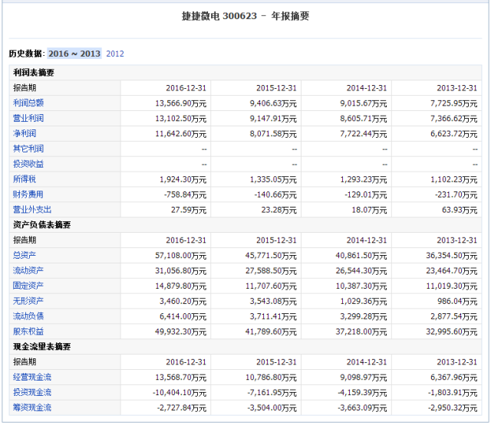Click the 净利润 row label
Image resolution: width=491 pixels, height=425 pixels.
click(x=25, y=133)
